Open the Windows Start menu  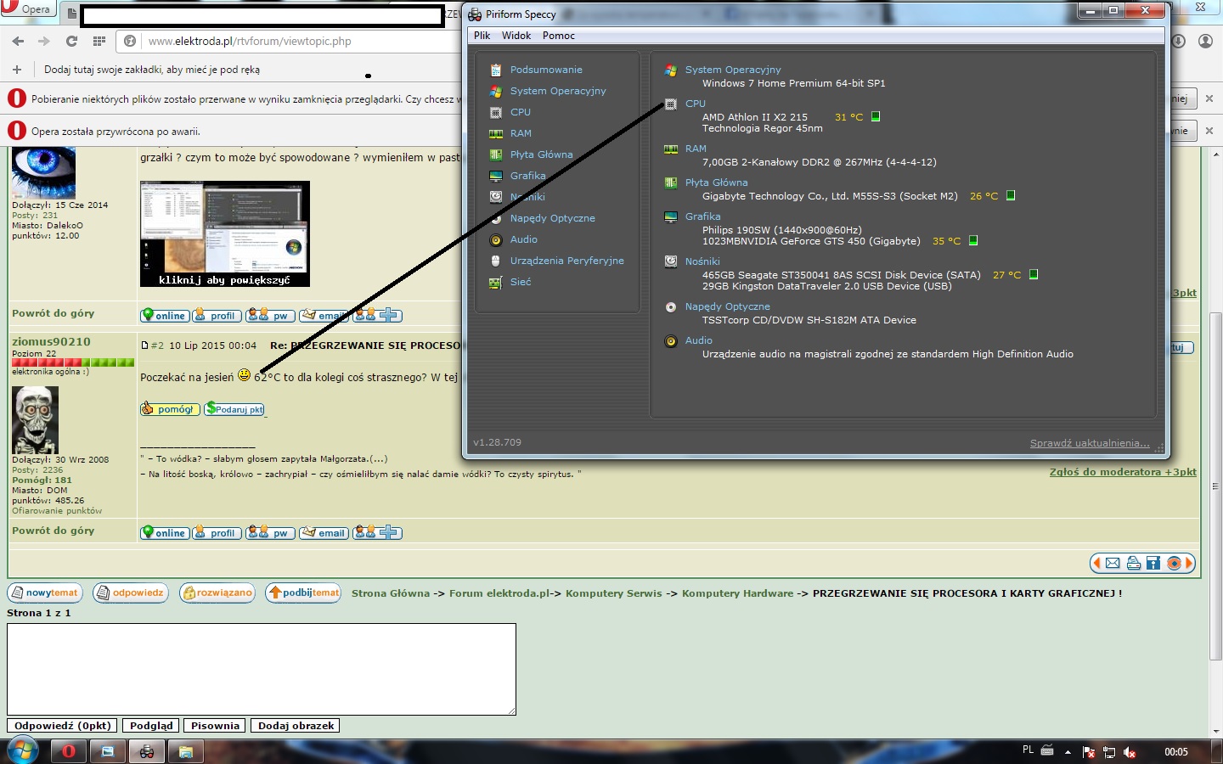pyautogui.click(x=23, y=751)
